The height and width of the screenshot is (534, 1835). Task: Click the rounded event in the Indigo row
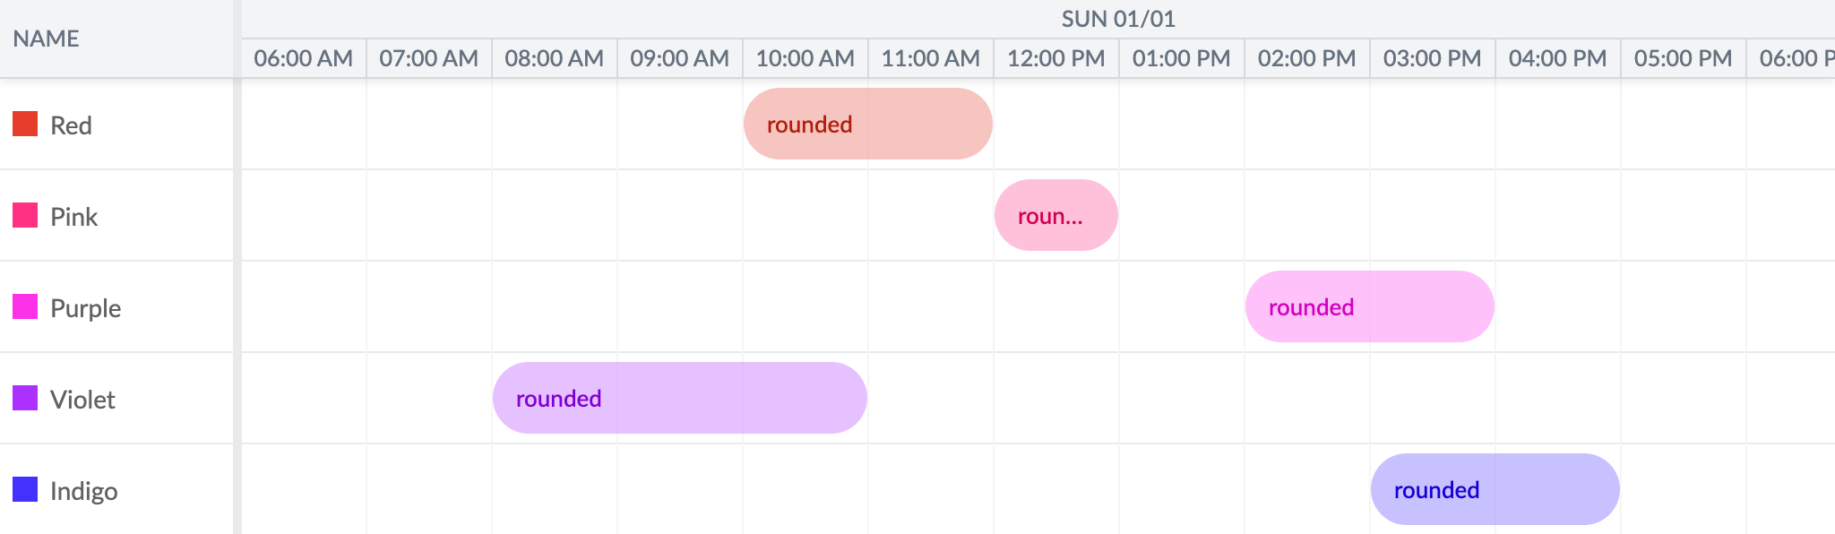coord(1495,489)
